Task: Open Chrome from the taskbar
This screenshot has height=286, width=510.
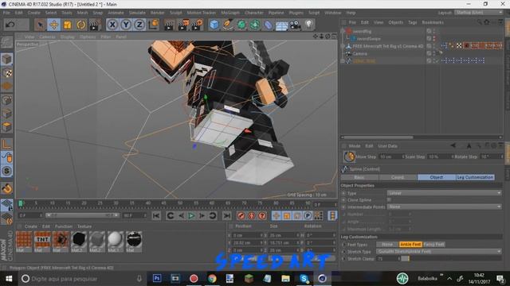Action: pos(212,278)
